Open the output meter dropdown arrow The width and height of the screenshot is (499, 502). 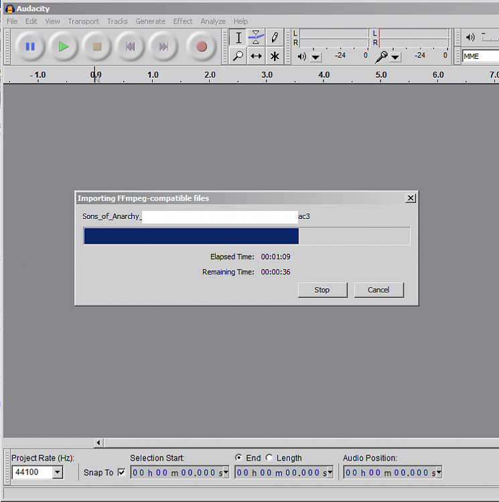point(315,58)
